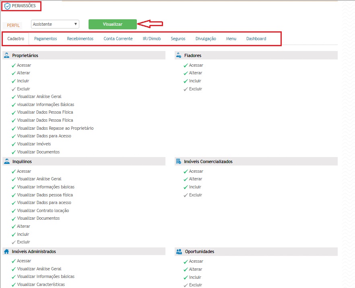
Task: Click the Fiadores section icon
Action: coord(179,55)
